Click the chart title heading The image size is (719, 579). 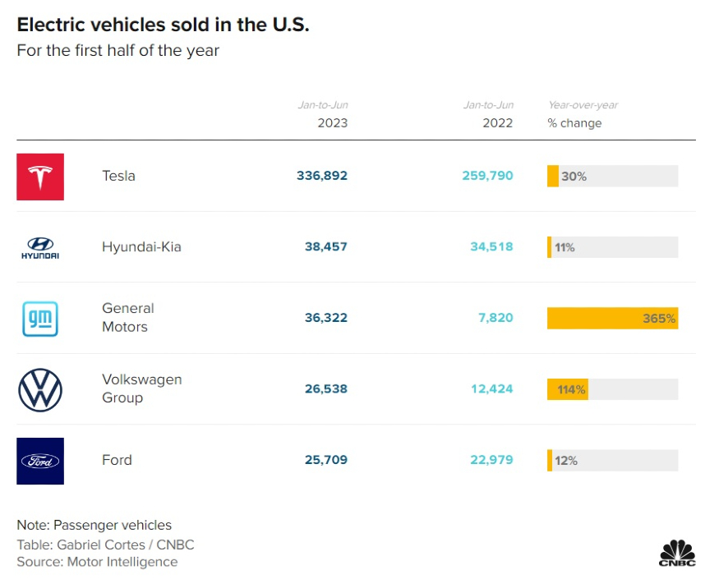click(163, 25)
